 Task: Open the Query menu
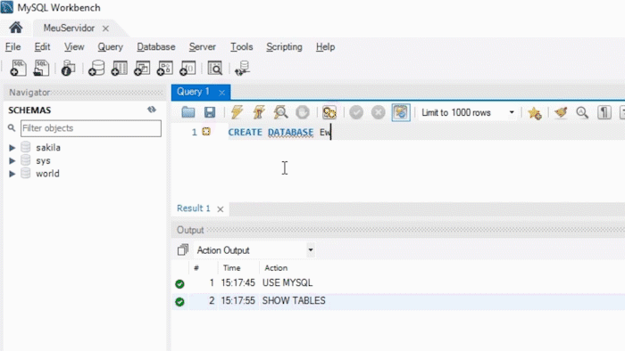point(111,47)
